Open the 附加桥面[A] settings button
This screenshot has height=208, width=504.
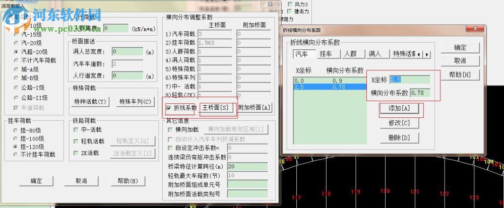(x=254, y=108)
